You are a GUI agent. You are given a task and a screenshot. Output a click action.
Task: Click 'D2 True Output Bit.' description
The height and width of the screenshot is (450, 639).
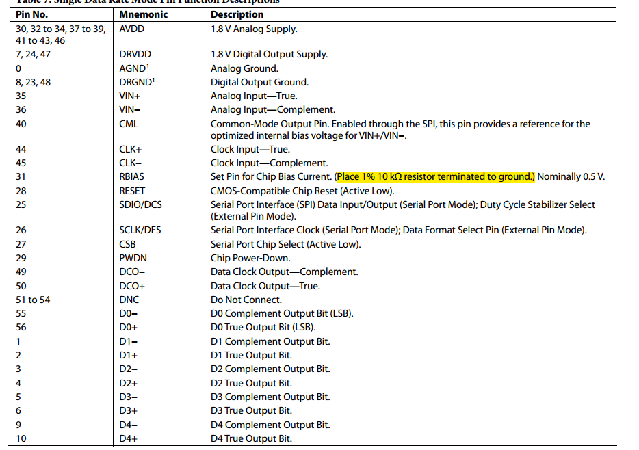click(x=252, y=383)
